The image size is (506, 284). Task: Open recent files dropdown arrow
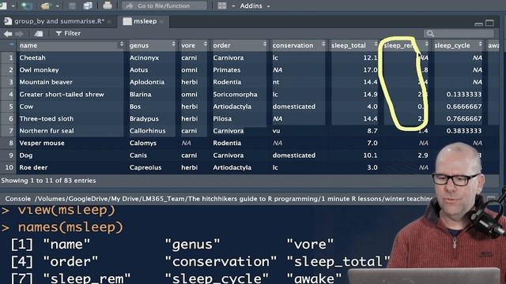click(57, 6)
